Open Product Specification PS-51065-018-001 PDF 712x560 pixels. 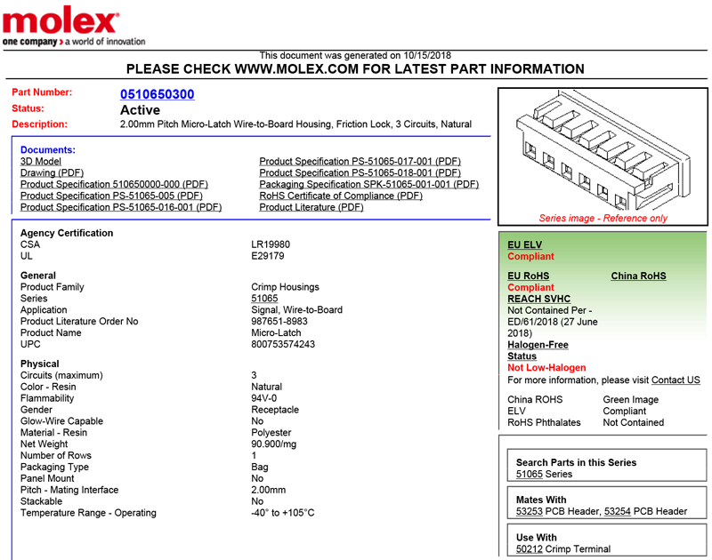(x=360, y=173)
